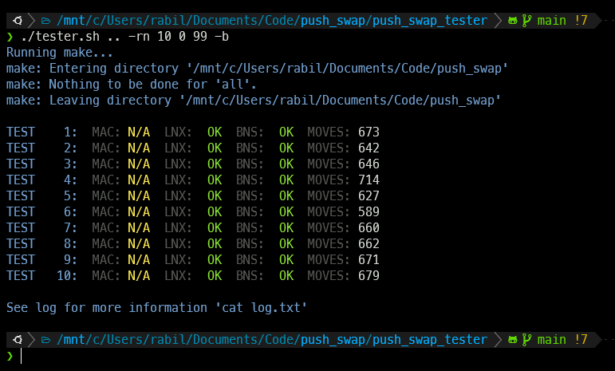Click 'push_swap_tester' in the bottom prompt path
The height and width of the screenshot is (371, 615).
click(430, 340)
